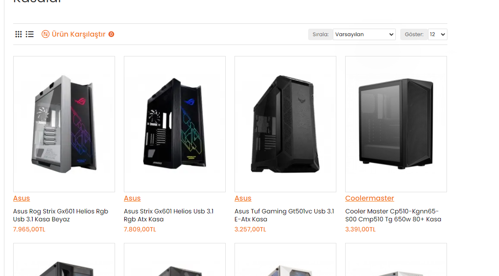Open the Sırala sort dropdown

(364, 34)
